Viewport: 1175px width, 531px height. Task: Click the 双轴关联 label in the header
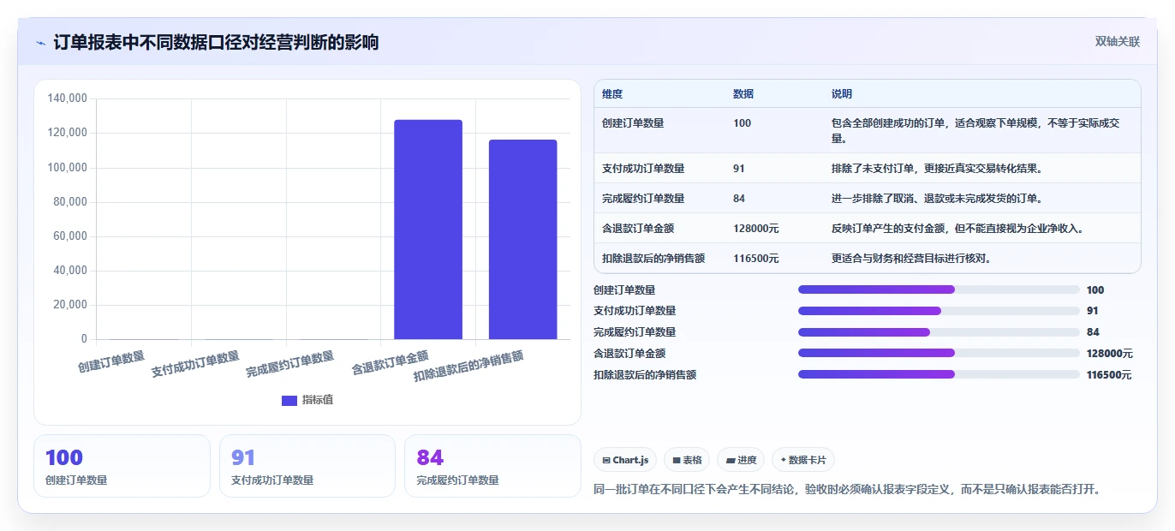1117,42
